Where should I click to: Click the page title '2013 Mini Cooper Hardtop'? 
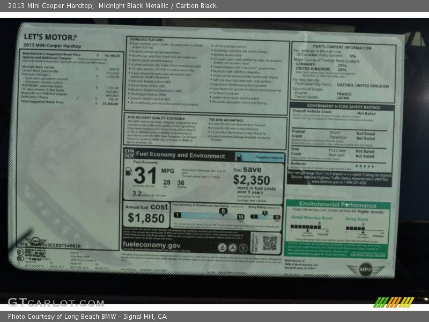(x=50, y=6)
